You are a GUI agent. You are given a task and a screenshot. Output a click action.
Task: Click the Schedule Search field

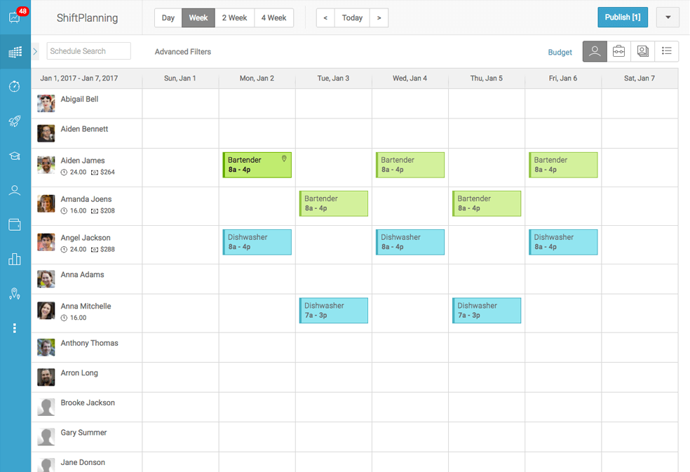[88, 51]
